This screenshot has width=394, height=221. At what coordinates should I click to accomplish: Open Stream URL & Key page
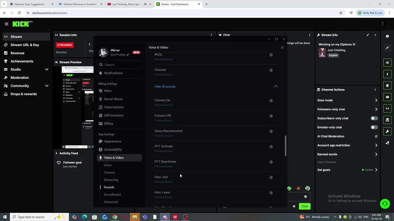[x=25, y=45]
